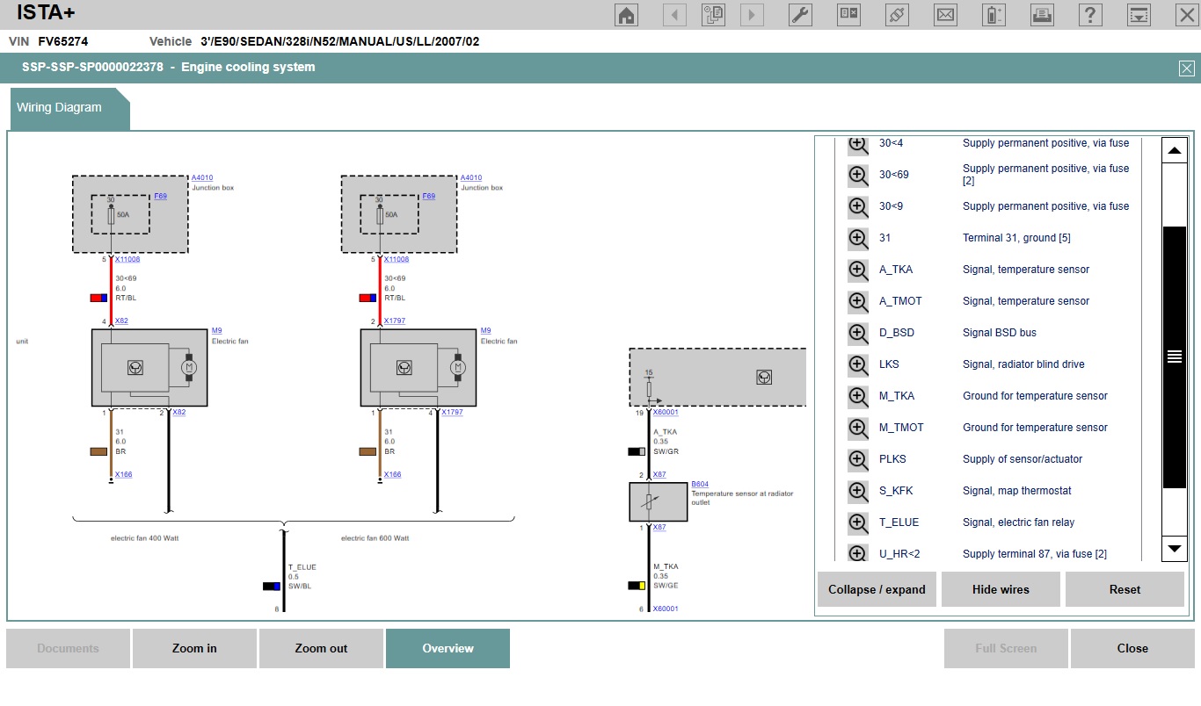Viewport: 1201px width, 706px height.
Task: Open the envelope feedback icon
Action: (945, 15)
